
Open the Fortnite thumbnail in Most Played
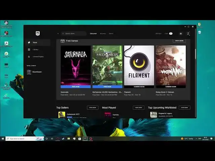click(x=108, y=115)
